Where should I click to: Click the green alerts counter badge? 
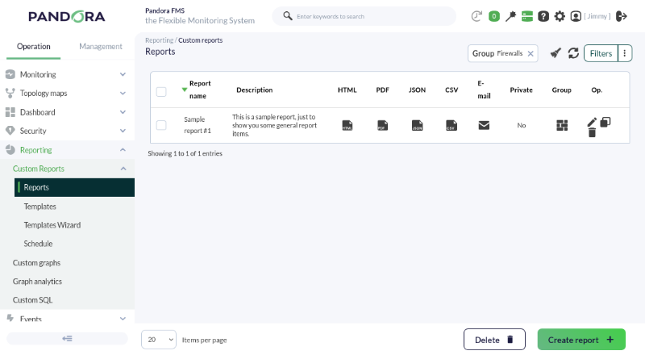[x=494, y=16]
